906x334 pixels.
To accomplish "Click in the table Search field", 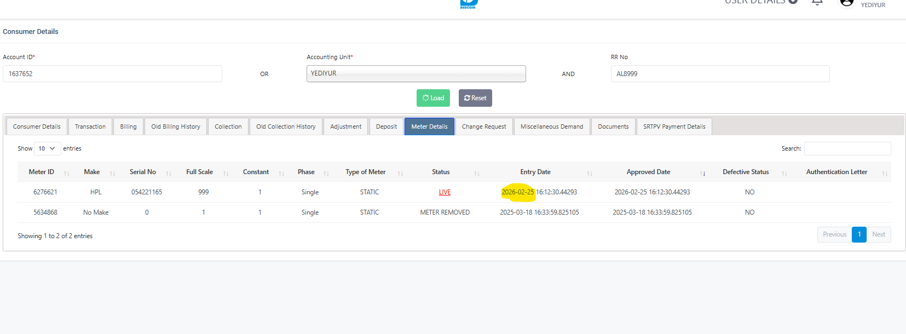I will [847, 148].
